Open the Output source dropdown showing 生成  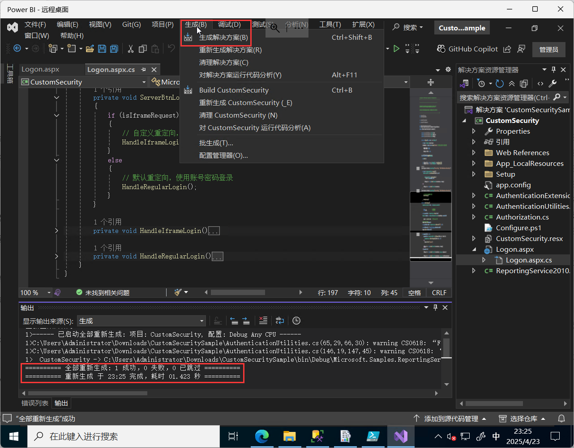pyautogui.click(x=141, y=321)
